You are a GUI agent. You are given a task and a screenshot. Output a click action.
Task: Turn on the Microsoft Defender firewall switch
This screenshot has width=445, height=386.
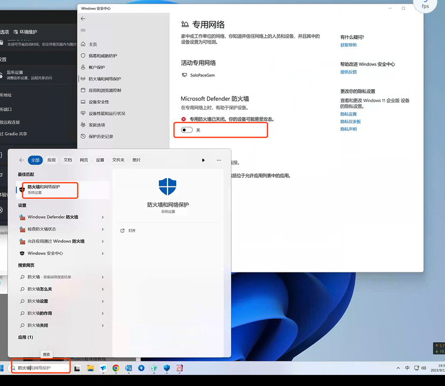click(x=187, y=130)
